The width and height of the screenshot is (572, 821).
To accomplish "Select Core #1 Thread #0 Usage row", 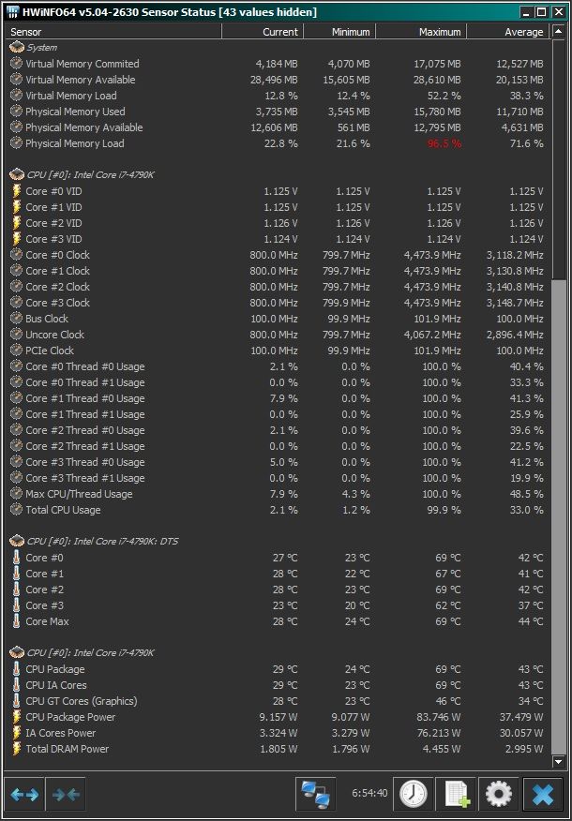I will pyautogui.click(x=278, y=398).
